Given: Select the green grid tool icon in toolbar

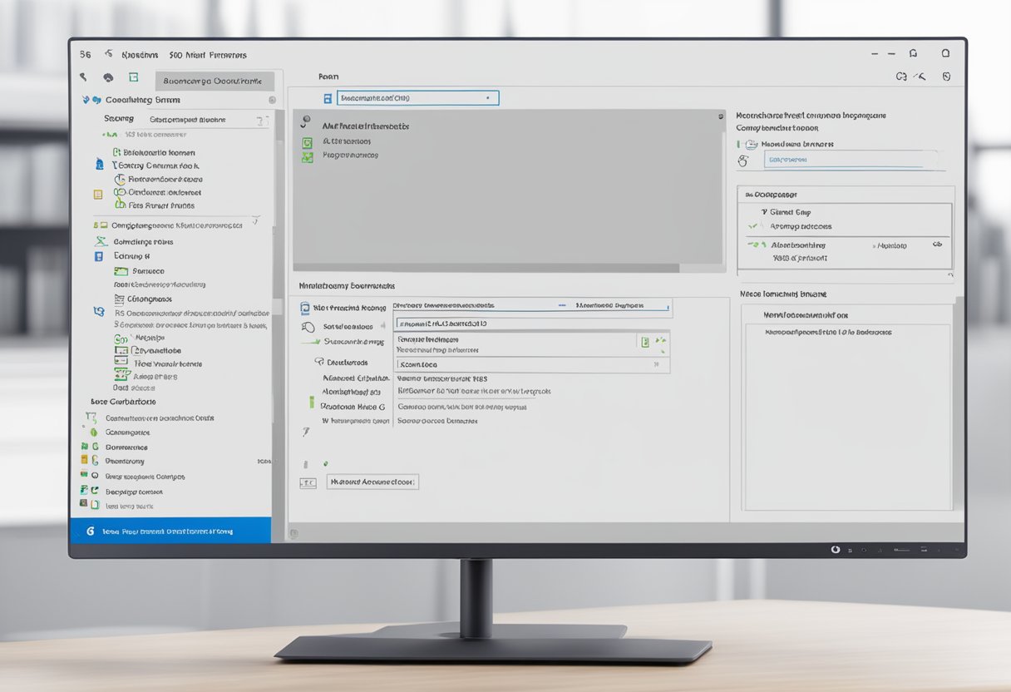Looking at the screenshot, I should pos(134,77).
